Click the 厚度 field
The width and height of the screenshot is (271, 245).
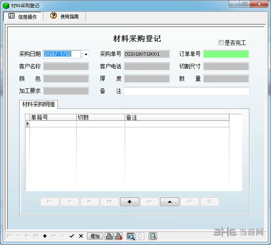147,79
